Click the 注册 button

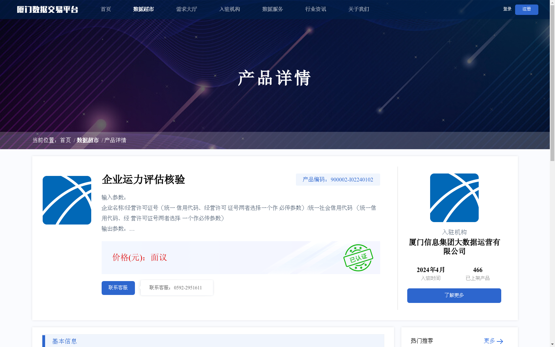[527, 9]
